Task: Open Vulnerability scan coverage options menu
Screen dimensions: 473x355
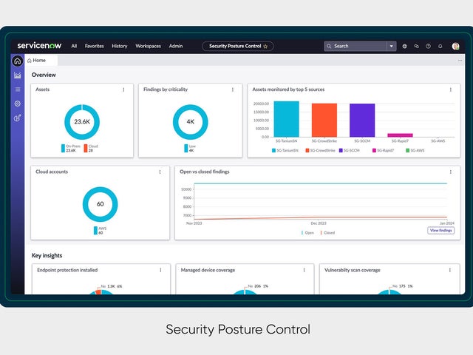Action: [x=450, y=270]
